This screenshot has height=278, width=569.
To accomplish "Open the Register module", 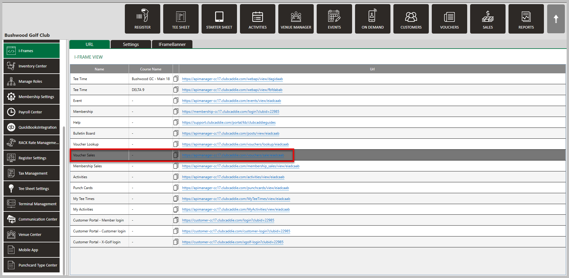I will pos(143,19).
